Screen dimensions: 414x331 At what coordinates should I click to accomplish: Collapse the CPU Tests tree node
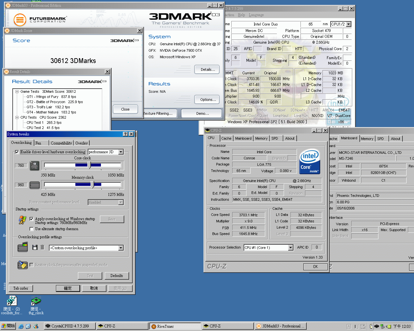[x=17, y=117]
